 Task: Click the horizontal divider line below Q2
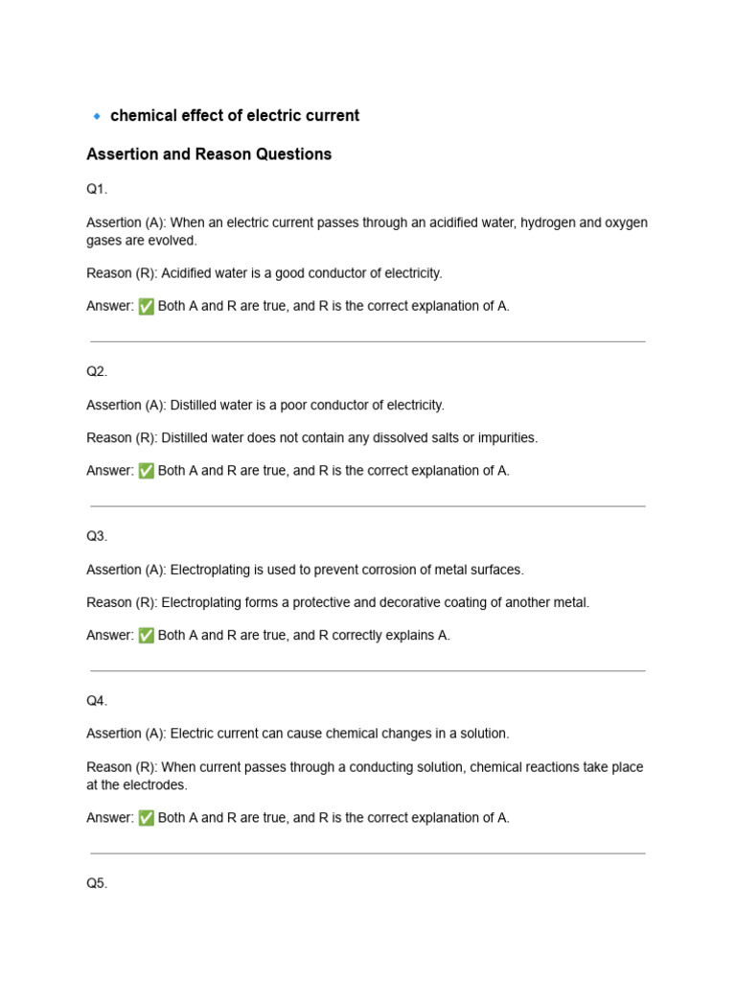pos(368,506)
